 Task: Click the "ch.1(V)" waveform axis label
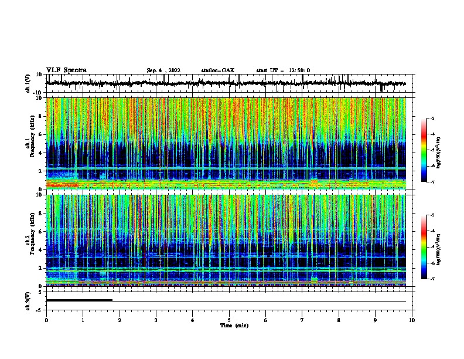click(x=28, y=83)
